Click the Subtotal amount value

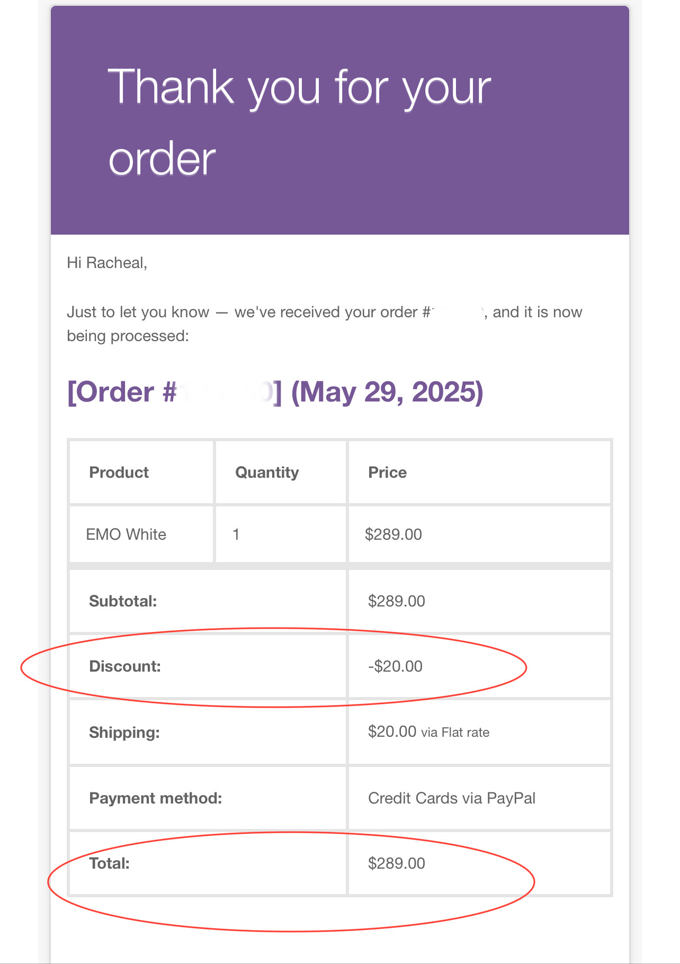(x=397, y=601)
